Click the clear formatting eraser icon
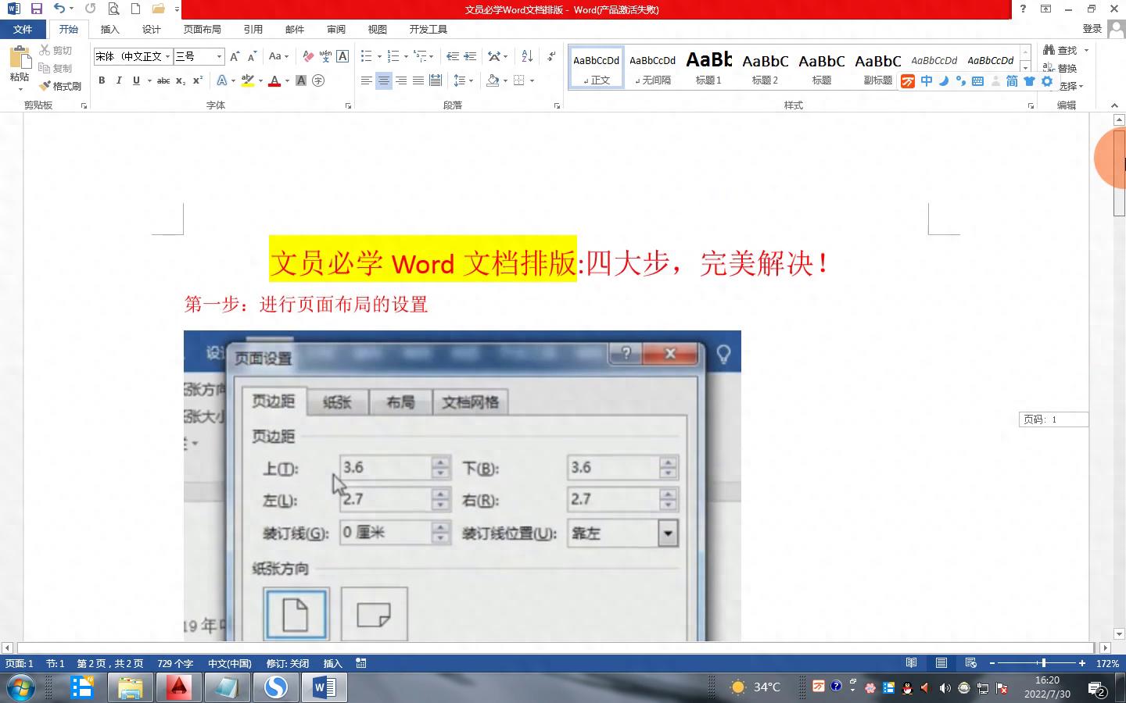This screenshot has width=1126, height=703. point(308,56)
